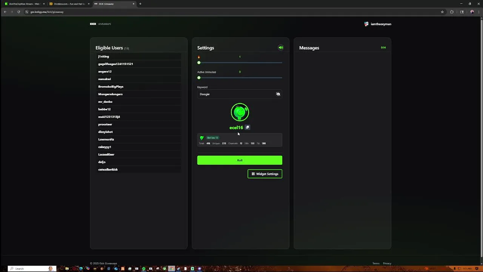The height and width of the screenshot is (272, 483).
Task: Select user deljo
Action: point(138,162)
